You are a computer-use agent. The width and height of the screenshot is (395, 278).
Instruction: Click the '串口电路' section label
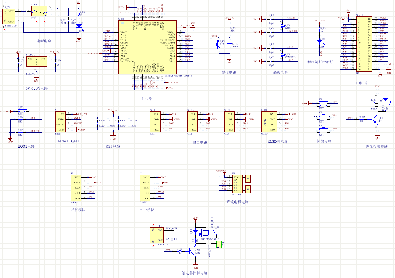point(200,142)
